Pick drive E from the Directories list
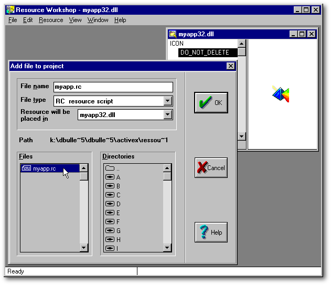This screenshot has width=331, height=285. [118, 213]
